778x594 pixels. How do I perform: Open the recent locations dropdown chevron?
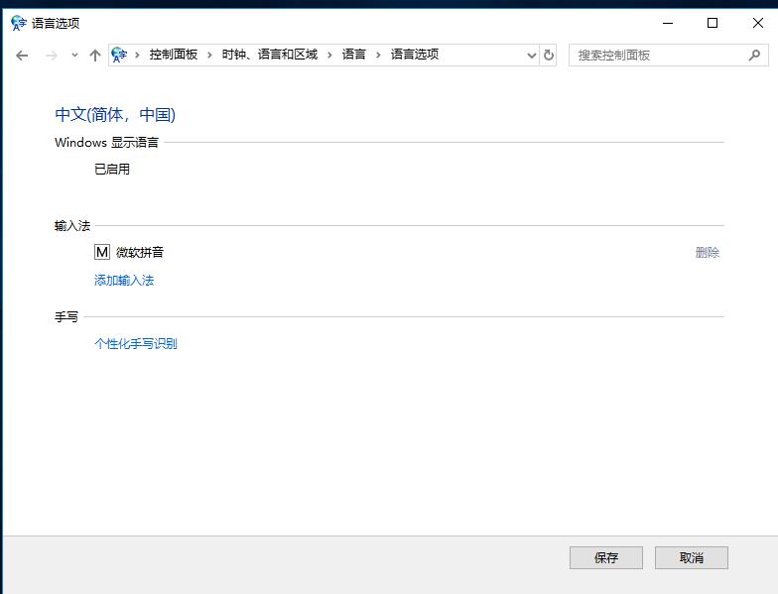(x=74, y=56)
